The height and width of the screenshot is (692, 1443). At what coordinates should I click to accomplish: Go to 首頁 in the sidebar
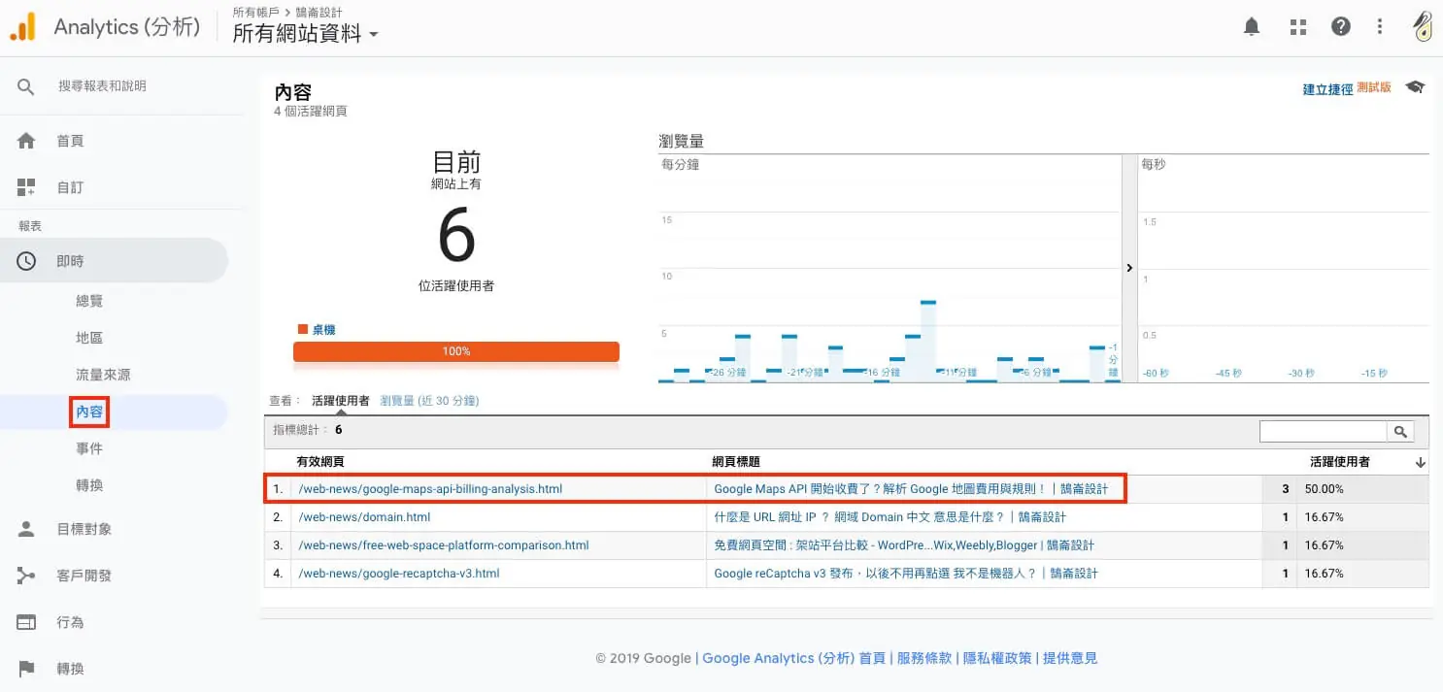pyautogui.click(x=70, y=141)
